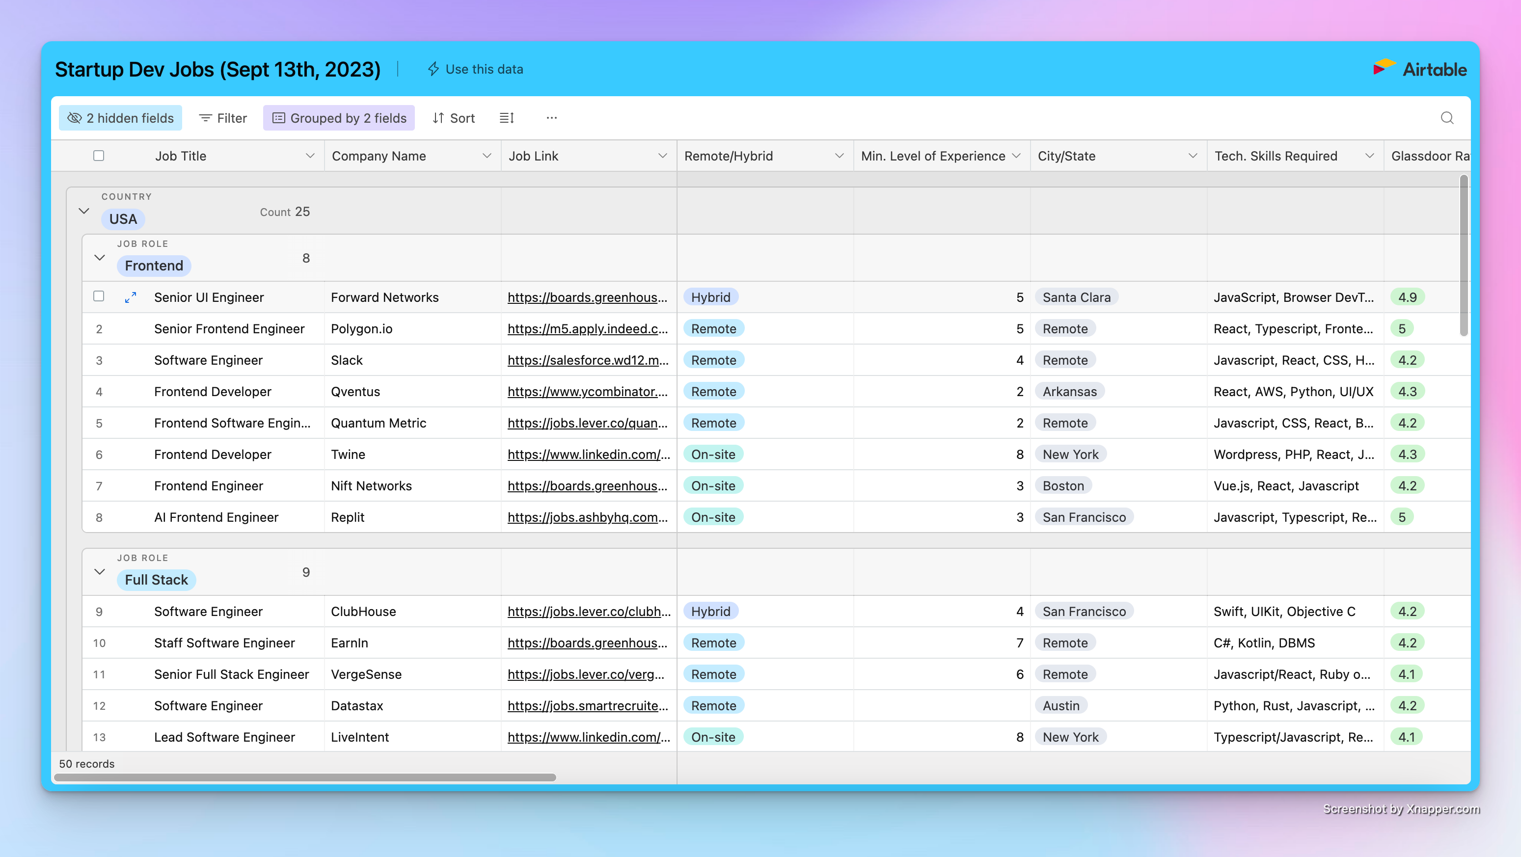Screen dimensions: 1521x857
Task: Check the Senior UI Engineer row checkbox
Action: coord(99,296)
